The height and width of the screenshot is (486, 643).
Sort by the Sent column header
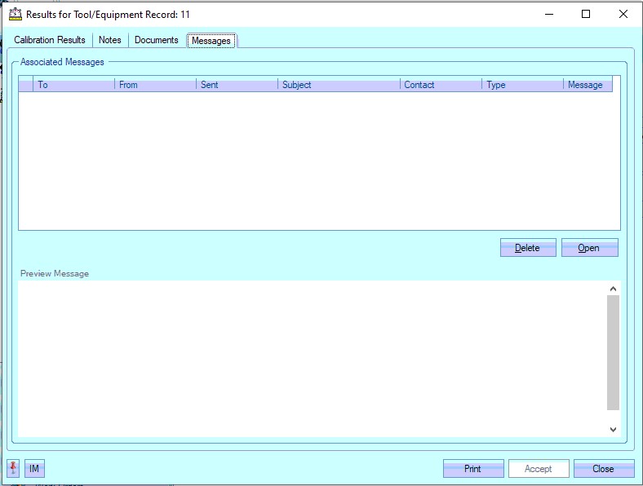pos(237,85)
